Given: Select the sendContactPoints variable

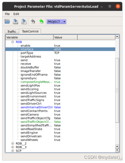Looking at the screenshot, I should [34, 111].
